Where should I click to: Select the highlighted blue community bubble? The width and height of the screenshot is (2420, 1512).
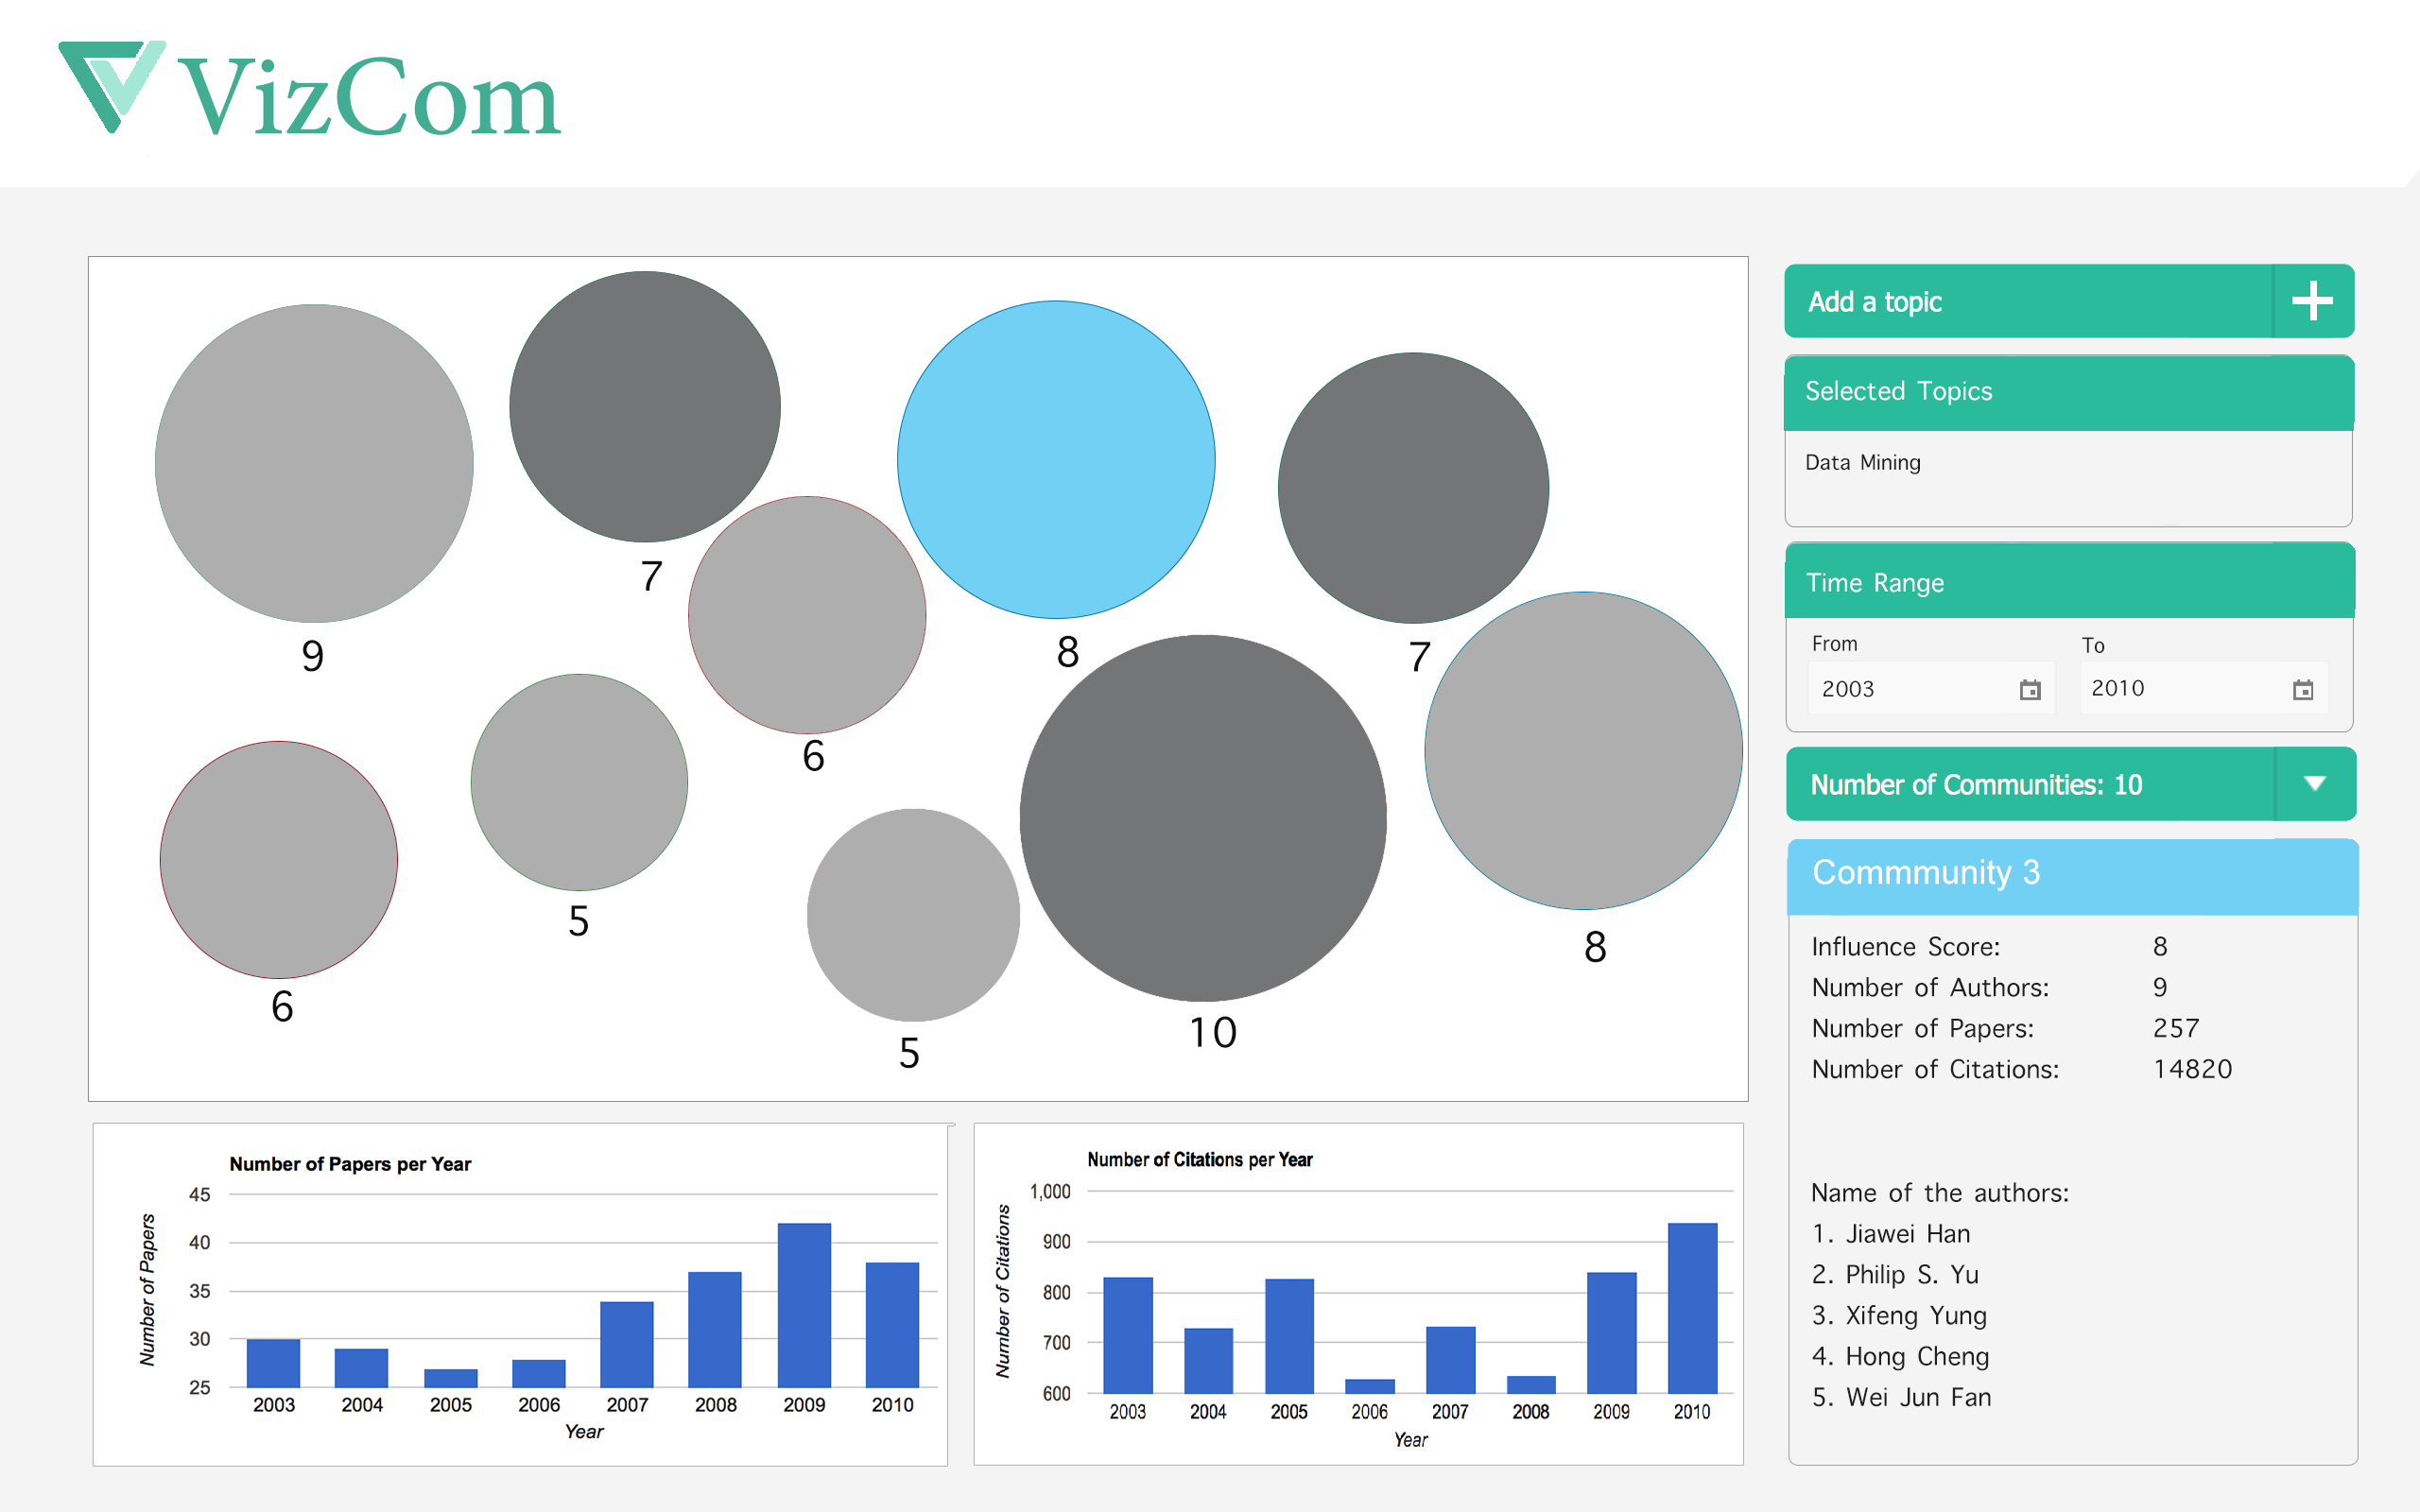(1055, 460)
